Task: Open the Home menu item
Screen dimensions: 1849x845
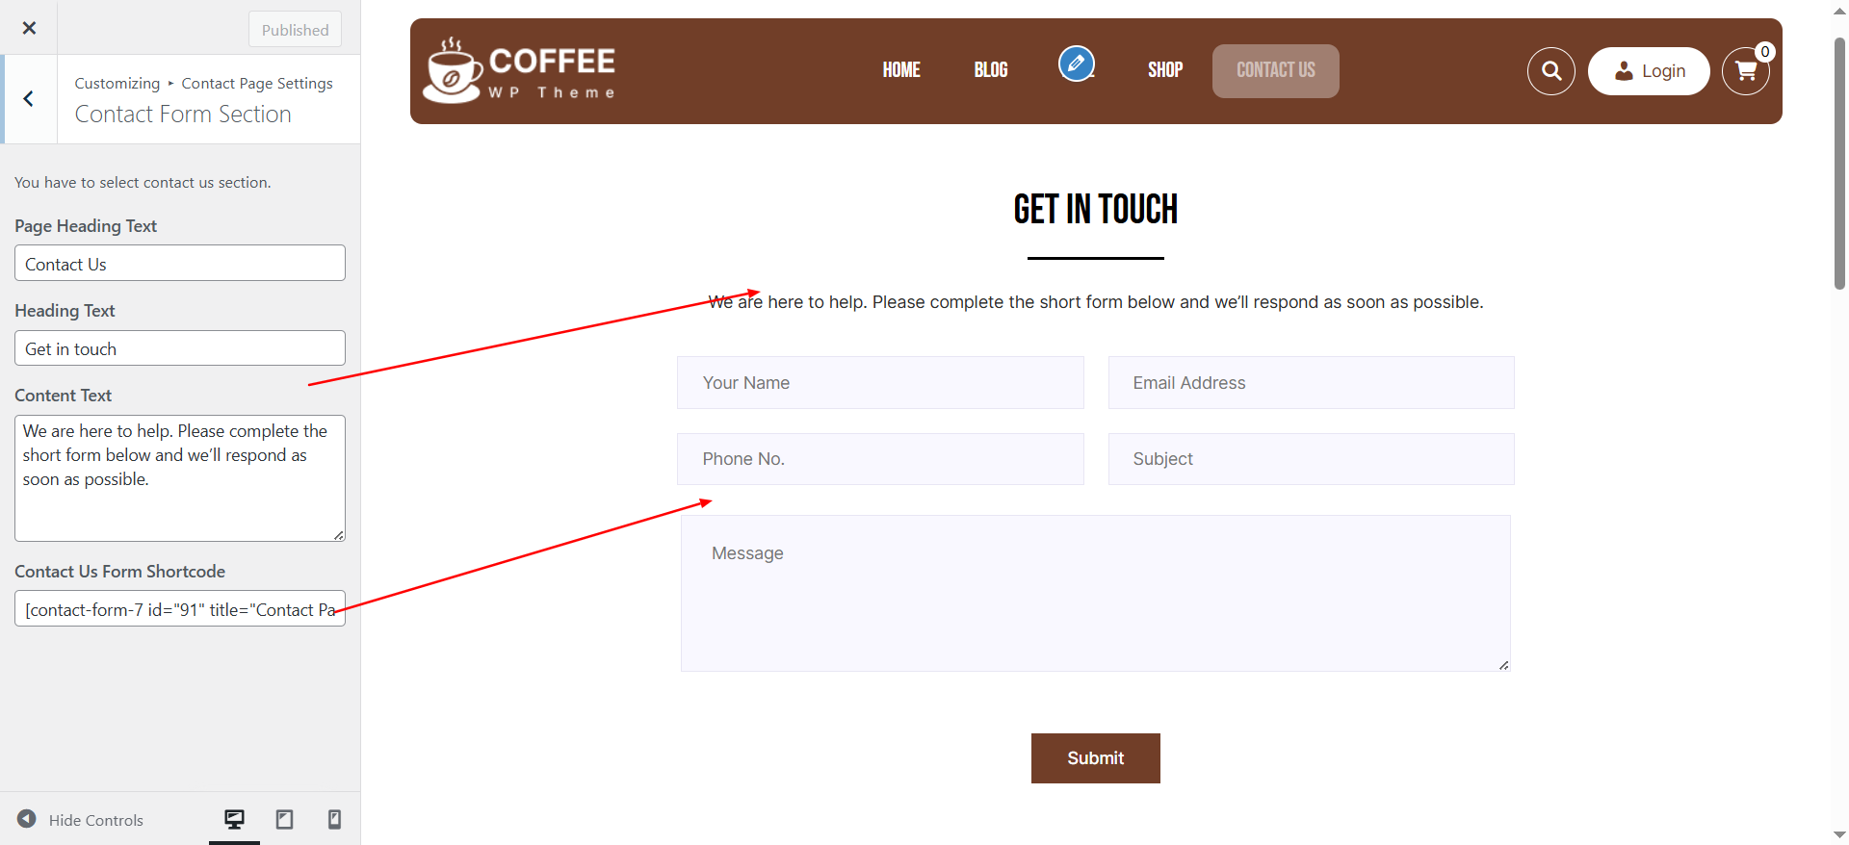Action: 901,70
